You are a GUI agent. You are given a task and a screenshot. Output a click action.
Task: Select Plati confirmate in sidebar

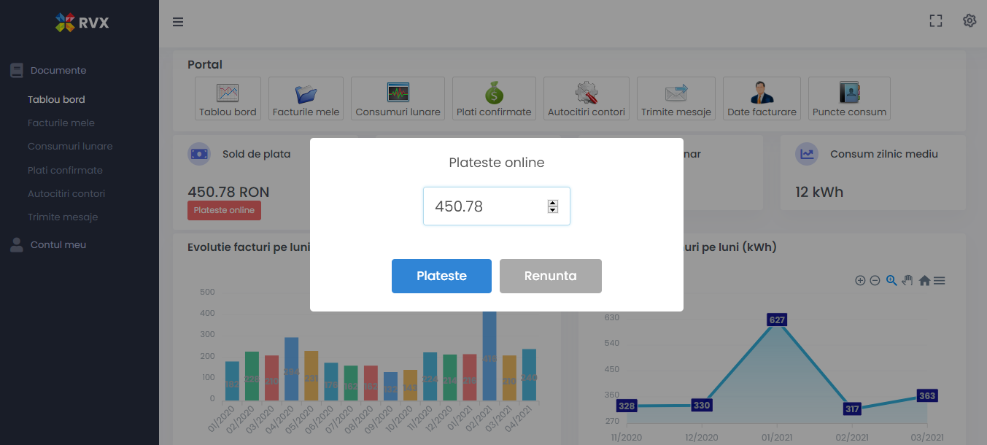click(65, 171)
